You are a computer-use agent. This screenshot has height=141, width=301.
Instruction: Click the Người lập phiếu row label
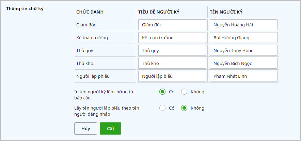[x=93, y=76]
